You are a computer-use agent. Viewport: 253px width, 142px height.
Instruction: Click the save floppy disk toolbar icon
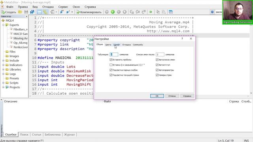tap(26, 12)
